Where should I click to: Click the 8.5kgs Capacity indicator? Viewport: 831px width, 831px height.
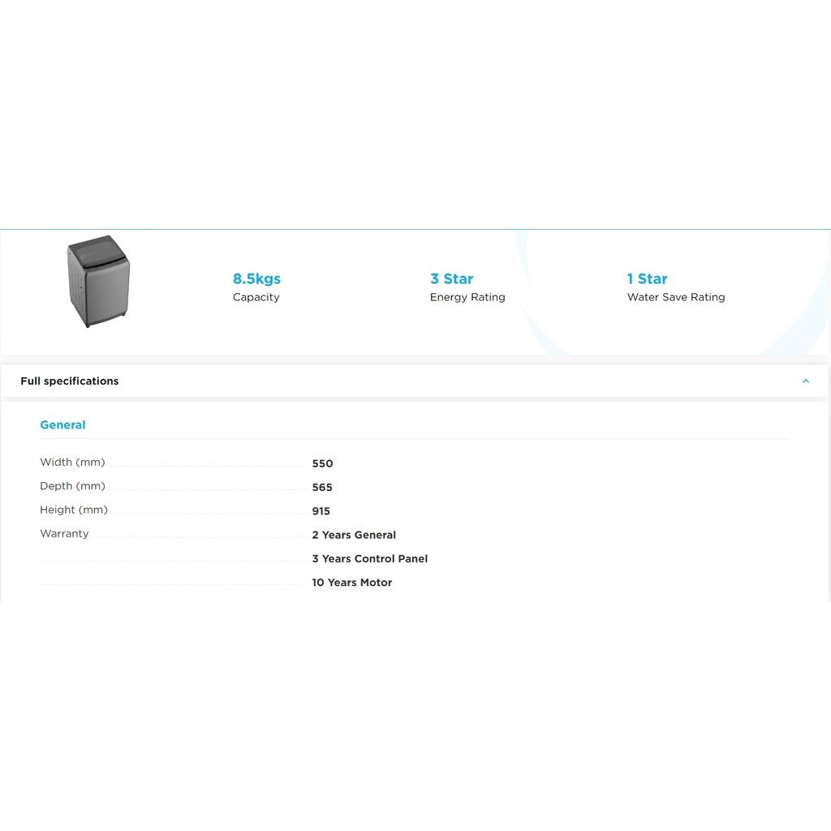[x=256, y=286]
